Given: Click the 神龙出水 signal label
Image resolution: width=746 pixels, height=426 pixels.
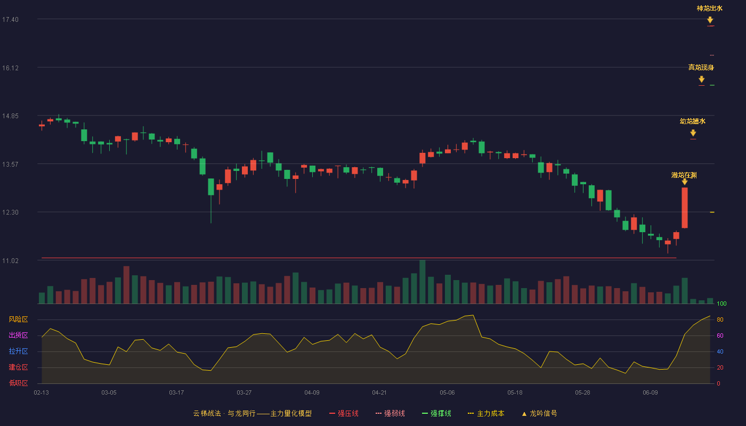Looking at the screenshot, I should tap(710, 9).
